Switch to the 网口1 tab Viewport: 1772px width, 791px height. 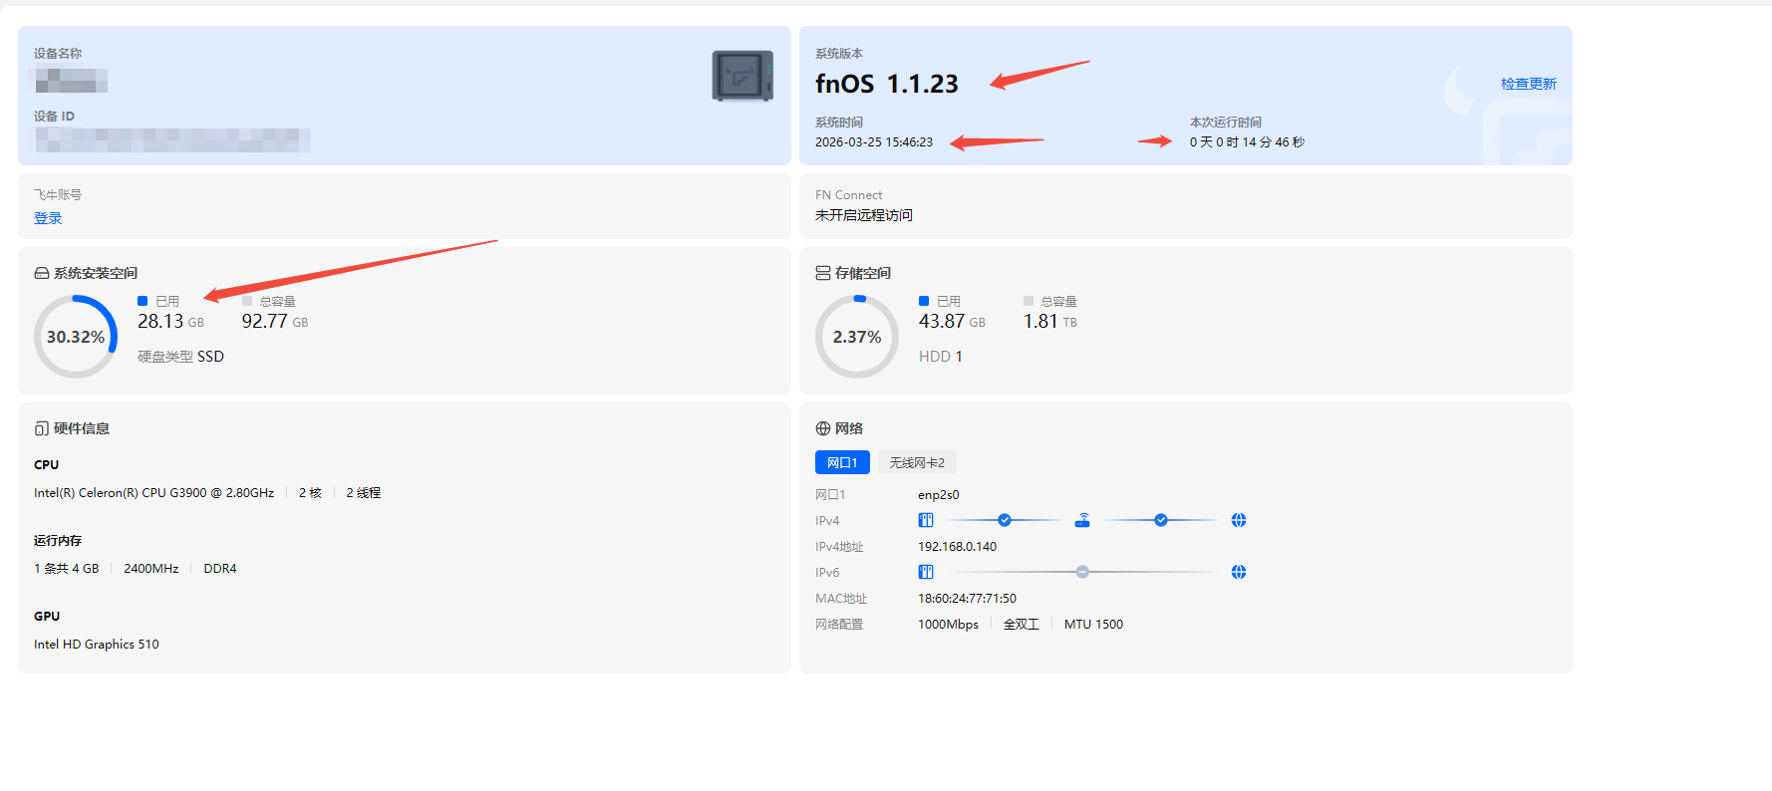tap(842, 462)
